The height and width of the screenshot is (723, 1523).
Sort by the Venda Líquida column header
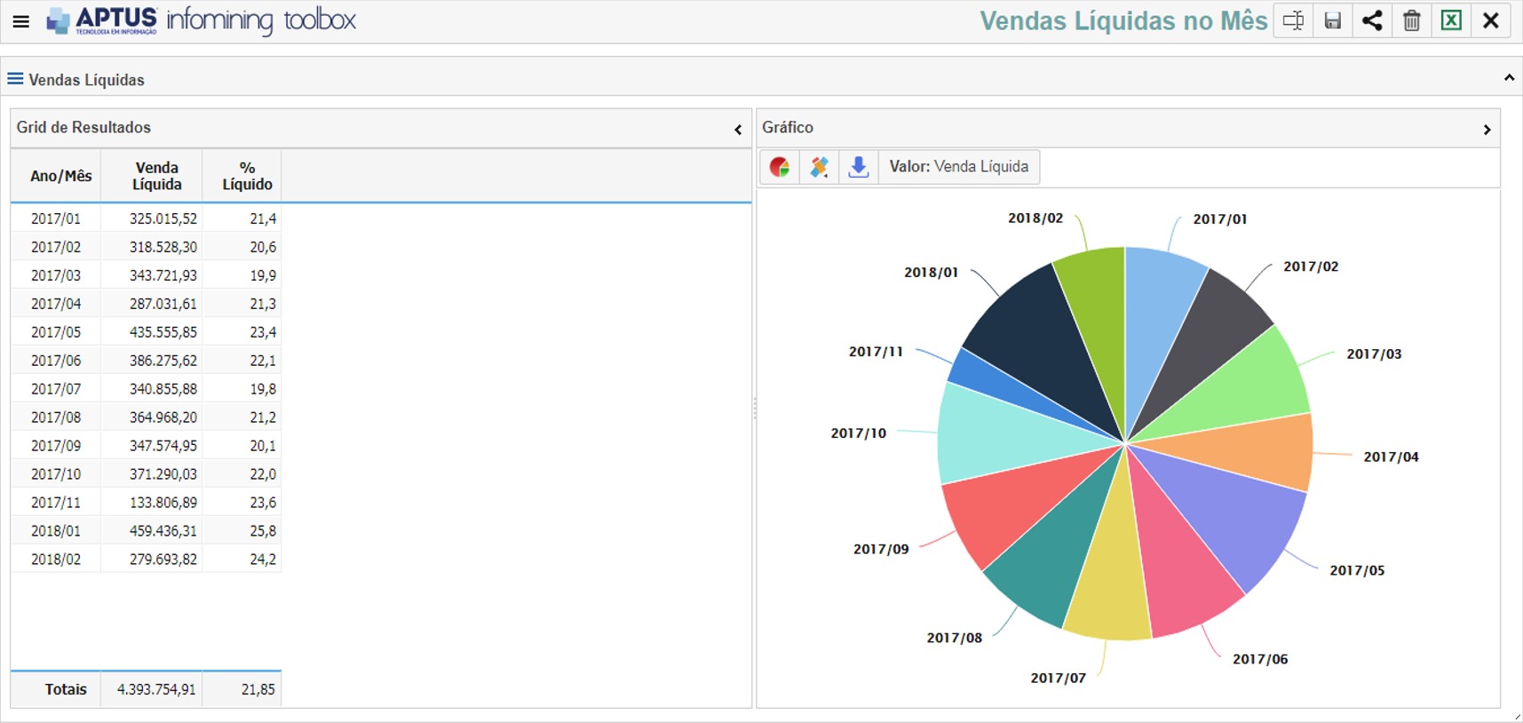(156, 176)
